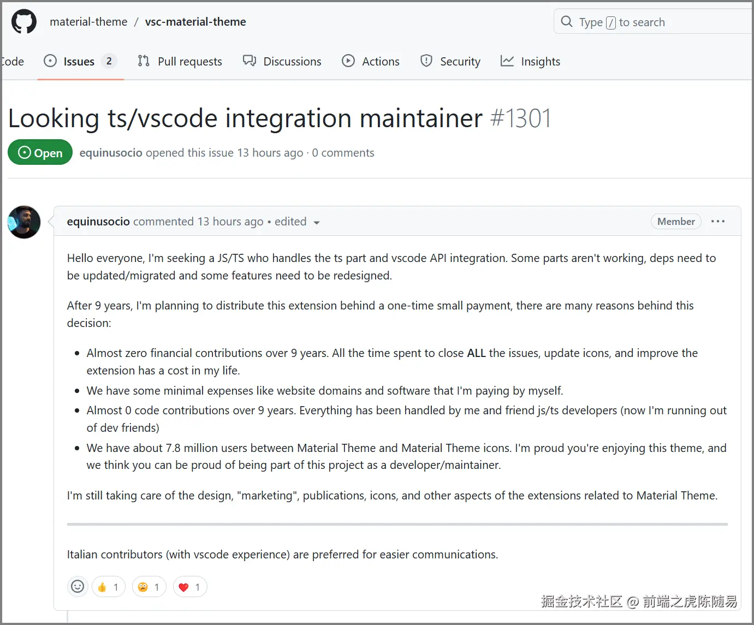Click the 'still taking care of the design' paragraph
The image size is (754, 625).
392,496
